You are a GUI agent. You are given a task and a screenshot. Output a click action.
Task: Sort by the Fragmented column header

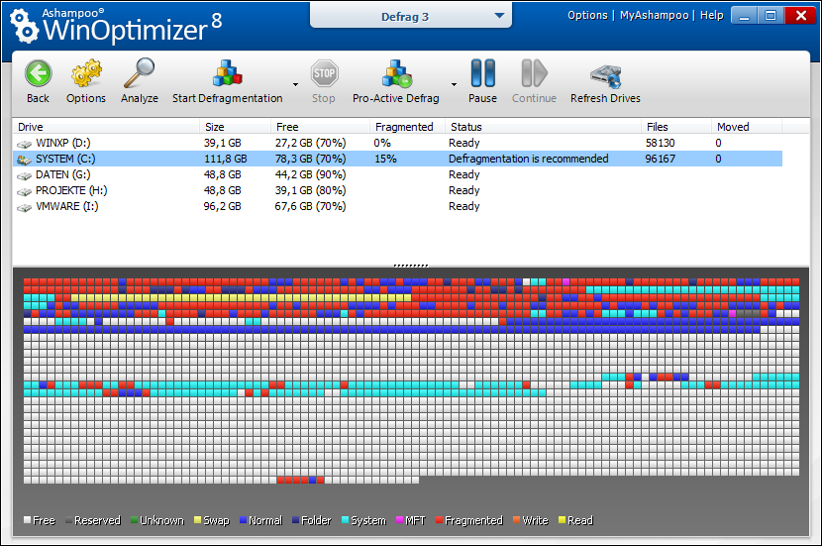pyautogui.click(x=407, y=127)
